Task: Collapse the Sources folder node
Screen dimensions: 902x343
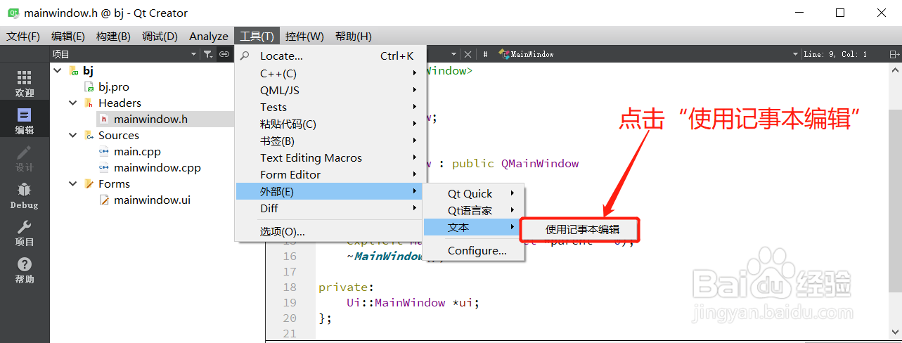Action: coord(72,136)
